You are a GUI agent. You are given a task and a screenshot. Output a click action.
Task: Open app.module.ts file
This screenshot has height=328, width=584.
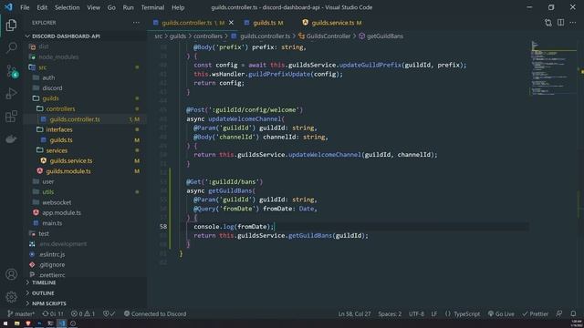(x=61, y=212)
